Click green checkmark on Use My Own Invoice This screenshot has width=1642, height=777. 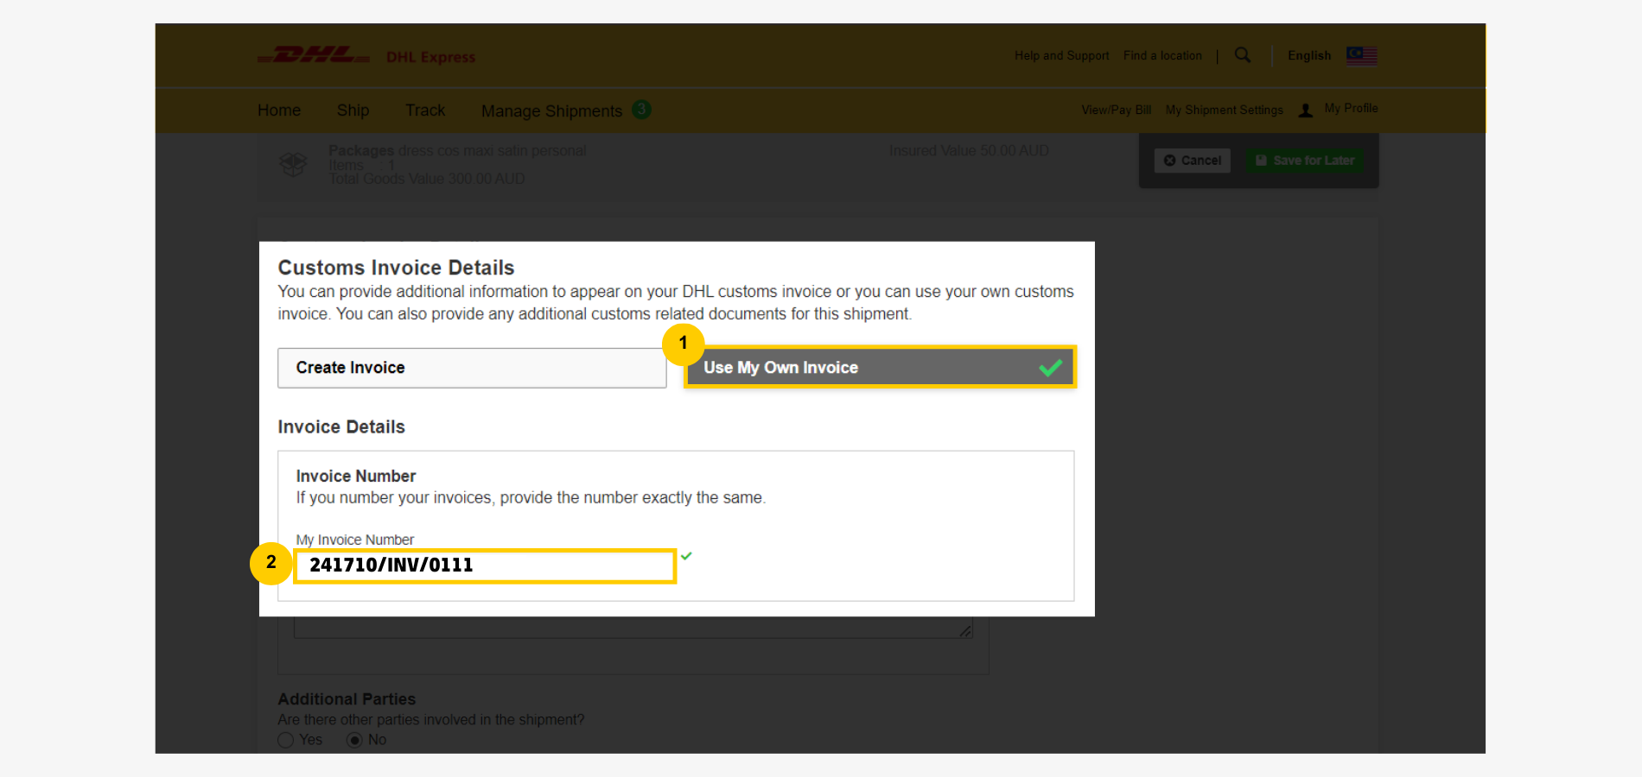[x=1051, y=368]
